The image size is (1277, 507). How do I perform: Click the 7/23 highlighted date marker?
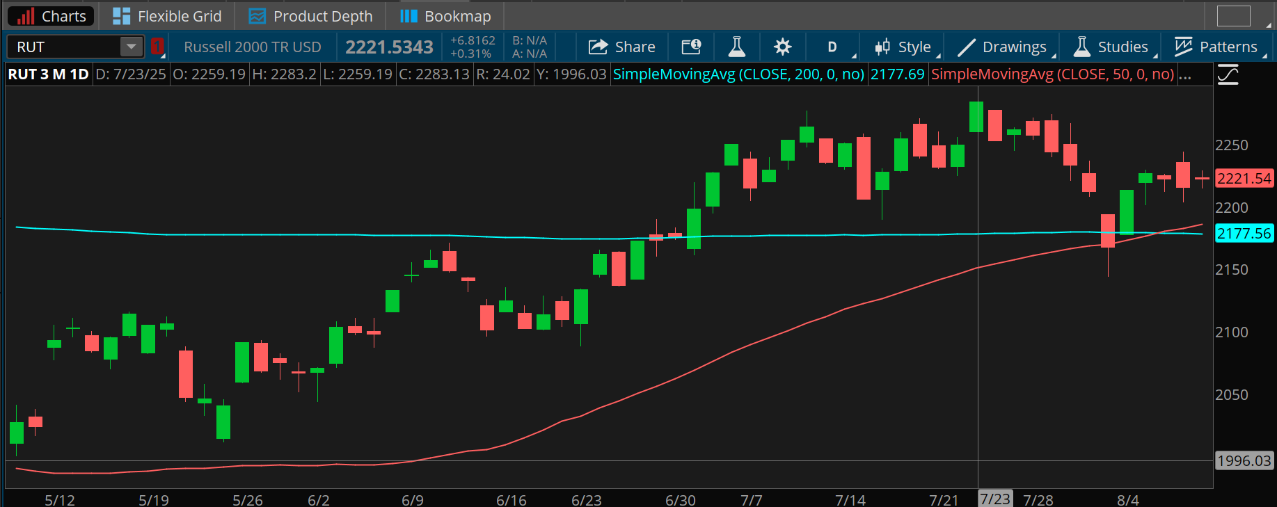pos(995,499)
